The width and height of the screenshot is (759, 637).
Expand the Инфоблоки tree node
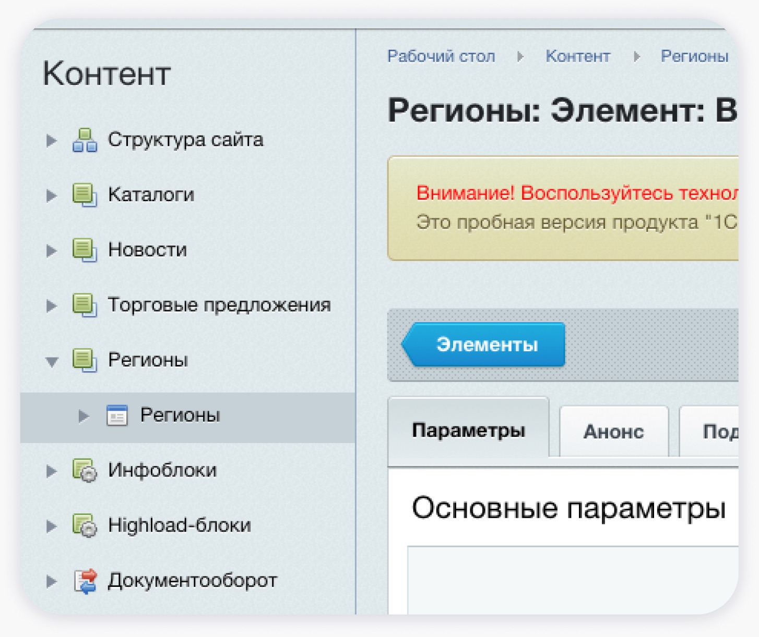click(51, 471)
